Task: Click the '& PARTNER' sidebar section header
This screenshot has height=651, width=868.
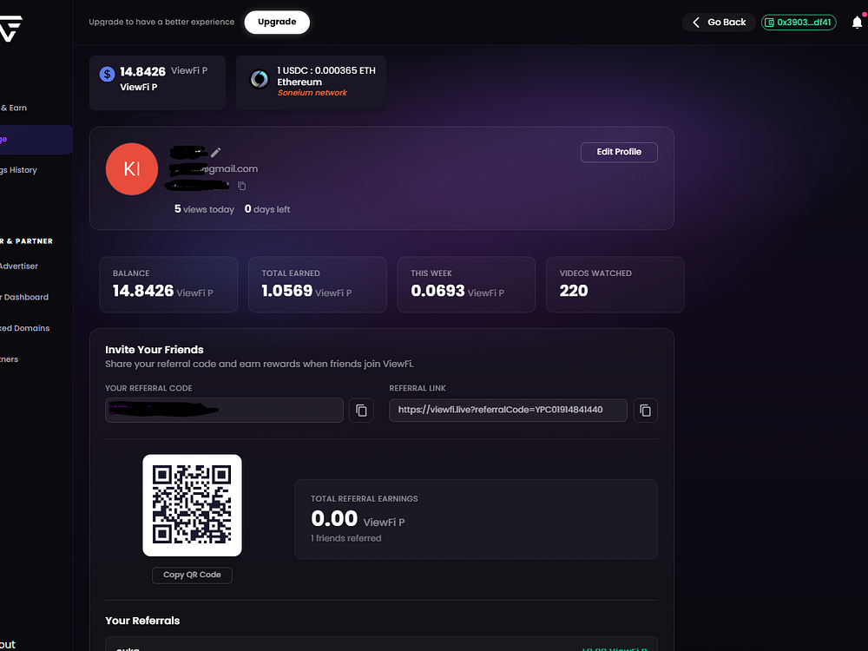Action: pos(27,241)
